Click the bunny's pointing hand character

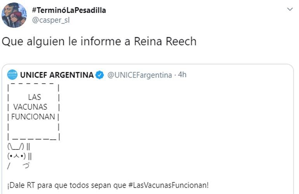(x=27, y=166)
